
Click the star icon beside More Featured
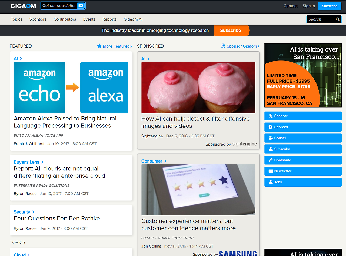(99, 46)
